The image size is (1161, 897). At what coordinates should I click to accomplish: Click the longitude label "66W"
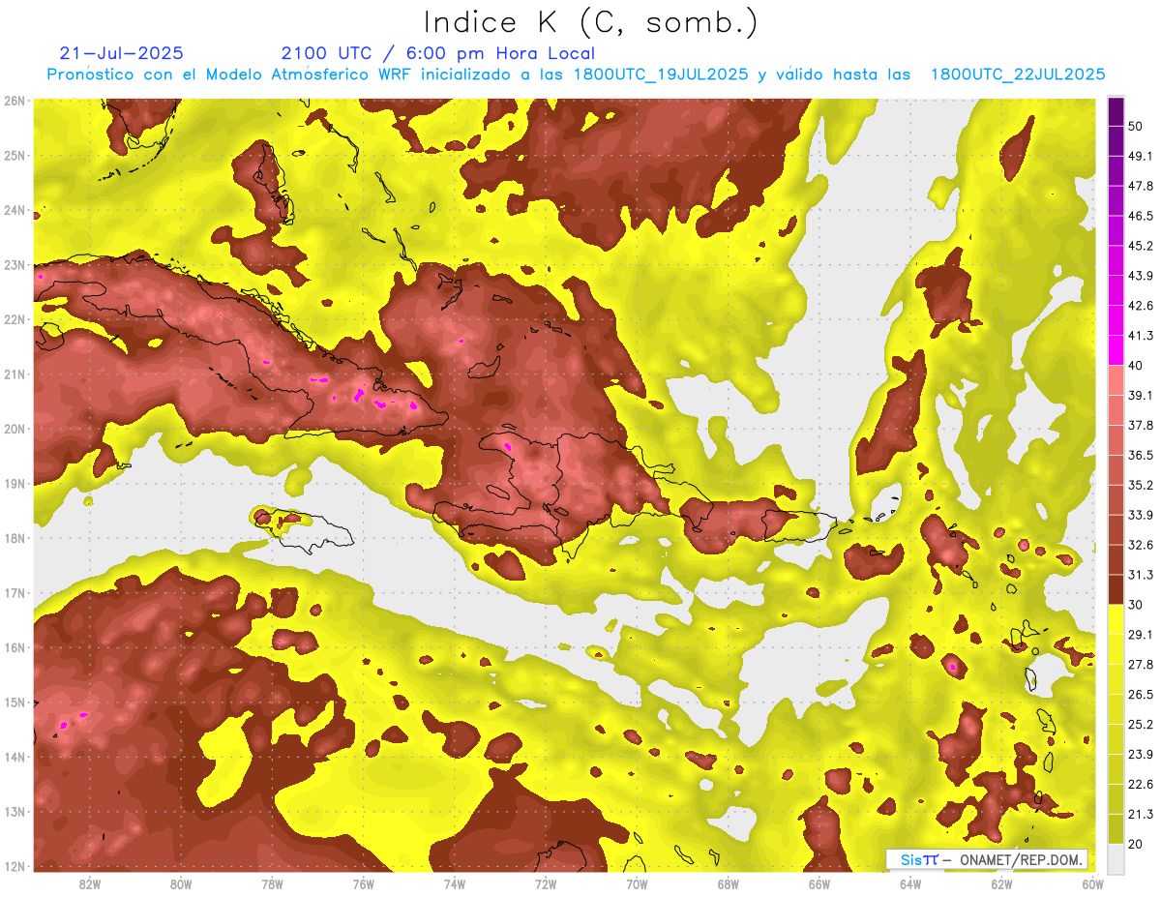pos(819,883)
